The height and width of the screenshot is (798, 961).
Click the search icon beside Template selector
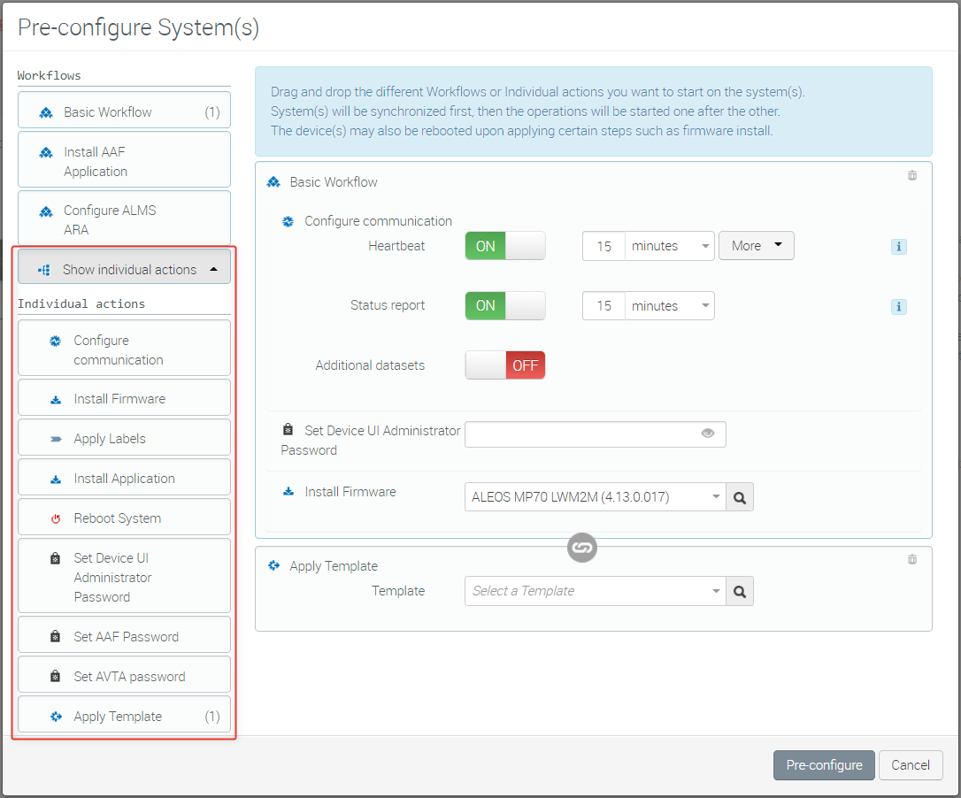tap(740, 592)
